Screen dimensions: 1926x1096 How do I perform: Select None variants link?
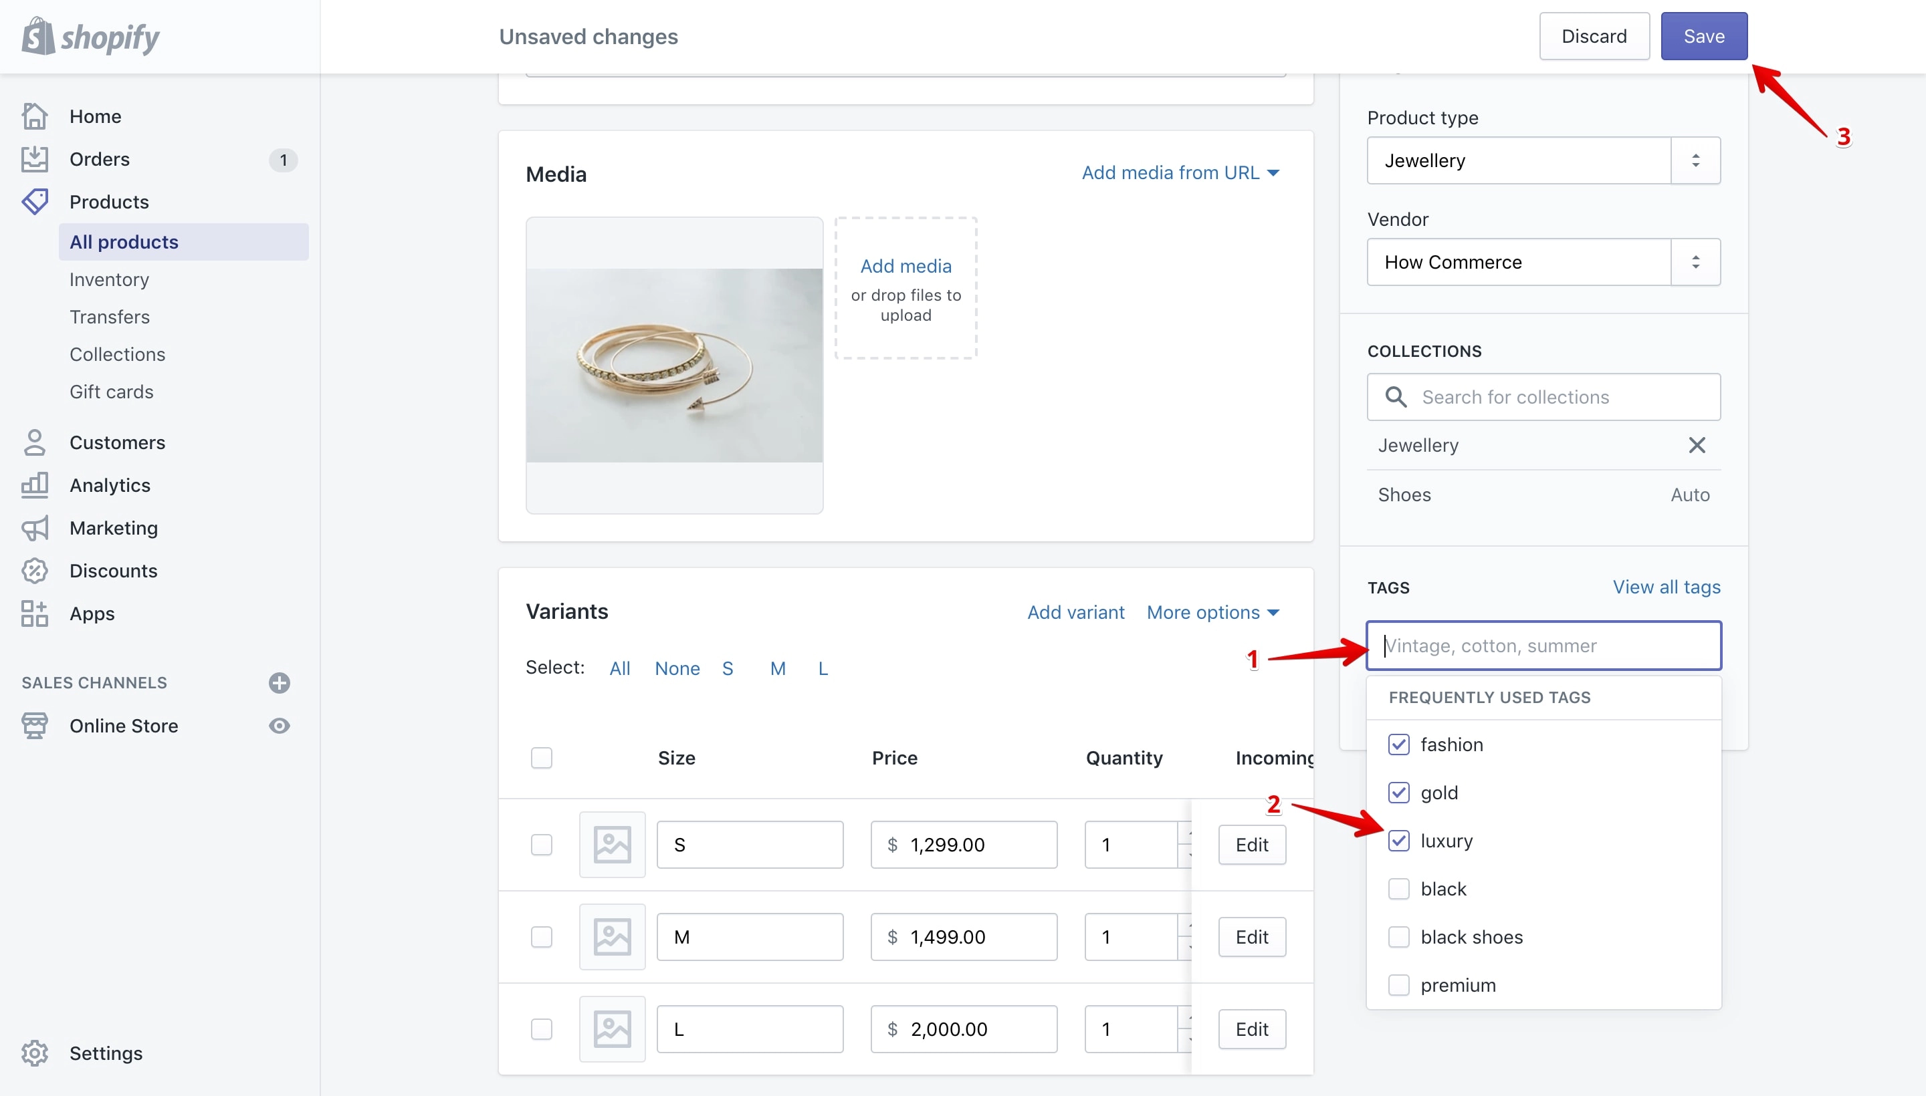click(x=677, y=668)
